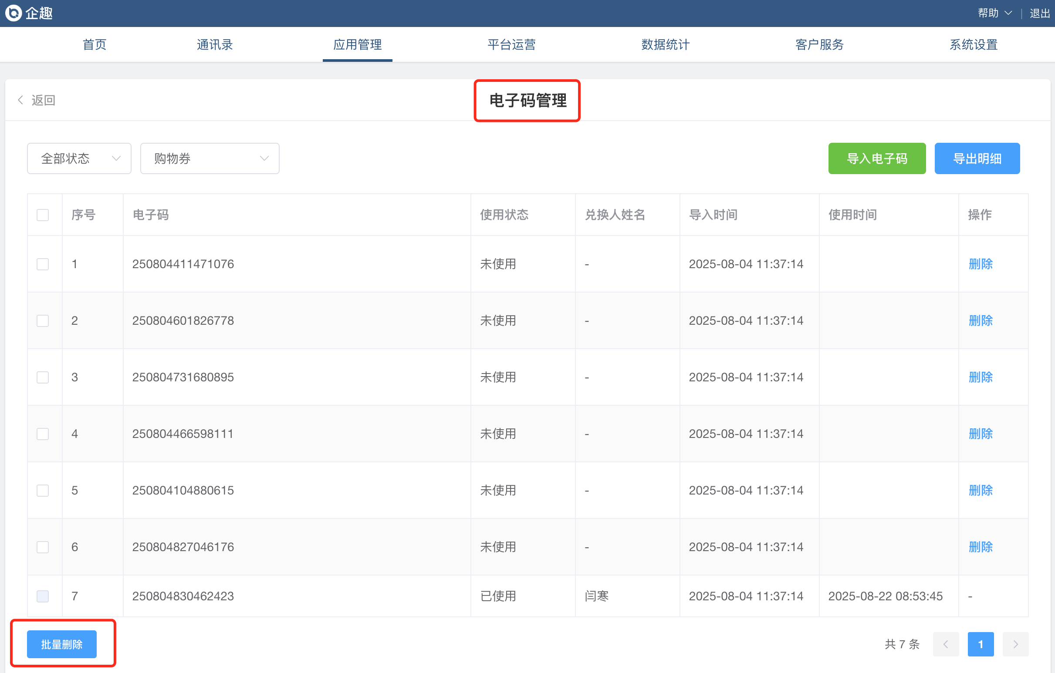This screenshot has height=673, width=1055.
Task: Select checkbox for code 250804827046176
Action: [43, 547]
